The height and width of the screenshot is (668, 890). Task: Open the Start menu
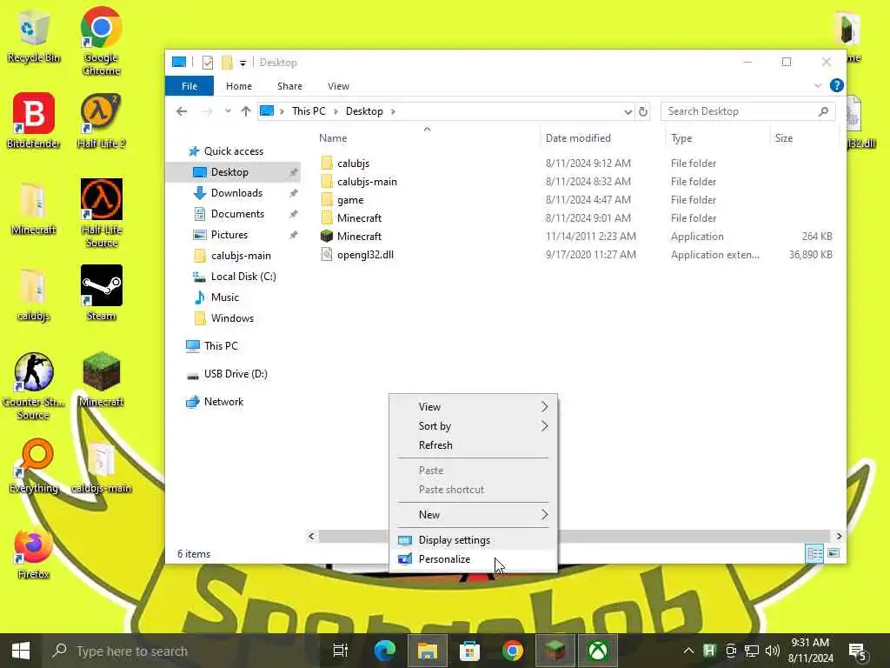pos(21,651)
